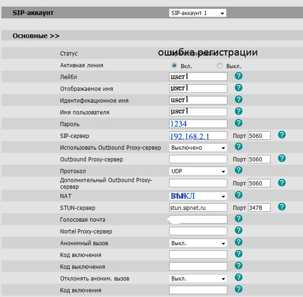Click help icon for NAT setting
The width and height of the screenshot is (303, 297).
point(239,195)
